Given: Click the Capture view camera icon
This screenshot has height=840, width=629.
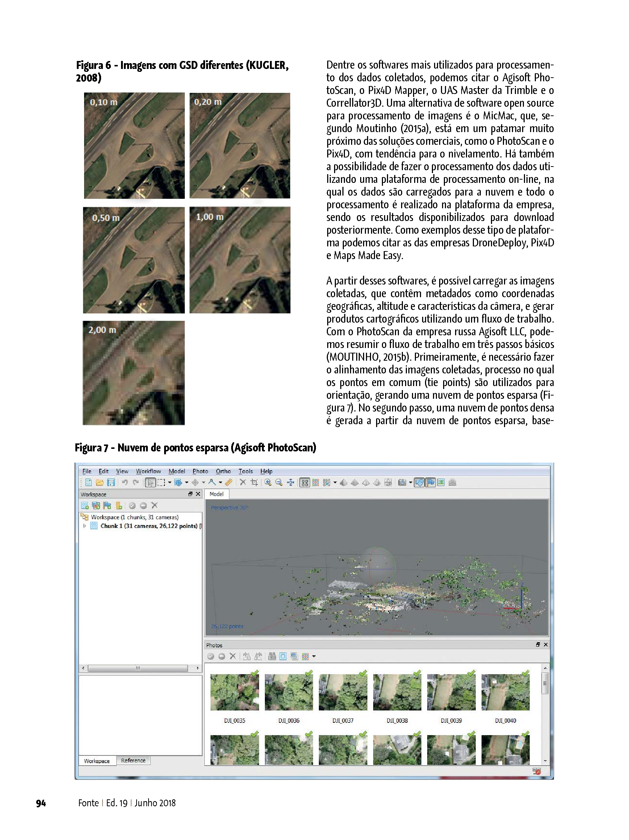Looking at the screenshot, I should 402,482.
